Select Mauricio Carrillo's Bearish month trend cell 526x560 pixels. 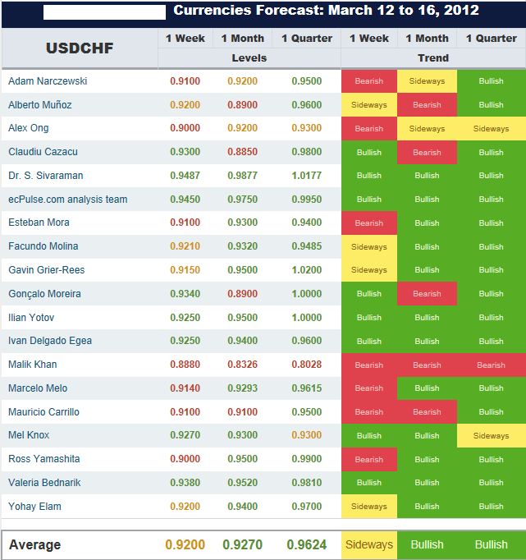pos(427,411)
